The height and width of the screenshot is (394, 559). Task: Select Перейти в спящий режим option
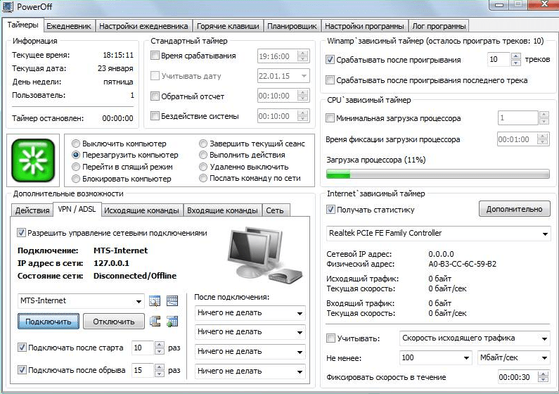click(x=77, y=167)
